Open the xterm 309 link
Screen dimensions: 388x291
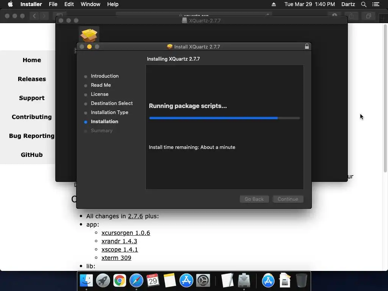point(116,258)
